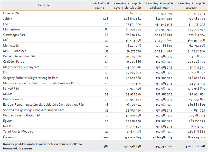Select the Közös Nevező row label
Screen dimensions: 208x152
tap(13, 99)
